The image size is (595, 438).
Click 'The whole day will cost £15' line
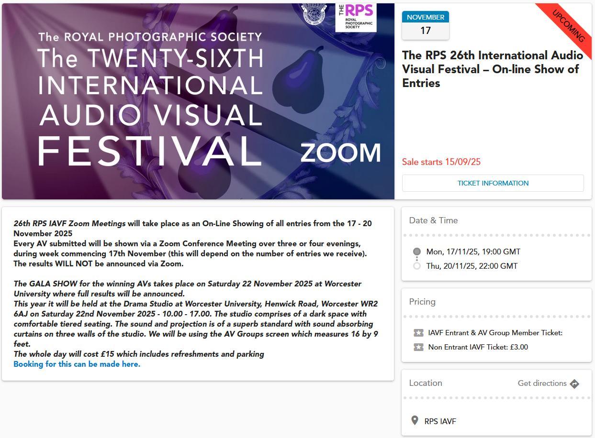[x=139, y=354]
